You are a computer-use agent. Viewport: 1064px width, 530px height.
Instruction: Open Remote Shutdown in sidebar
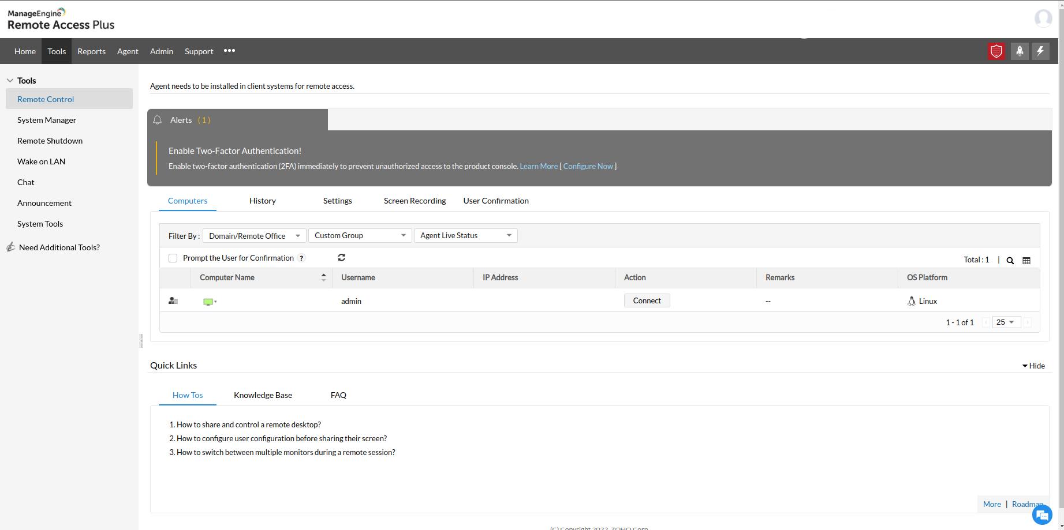point(50,141)
